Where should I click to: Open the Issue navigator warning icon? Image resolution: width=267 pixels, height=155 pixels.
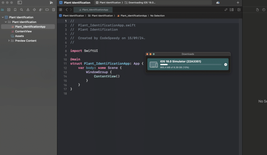coord(28,10)
